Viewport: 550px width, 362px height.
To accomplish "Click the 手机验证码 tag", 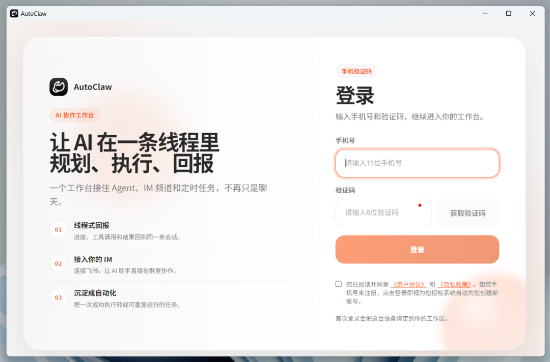I will point(356,71).
